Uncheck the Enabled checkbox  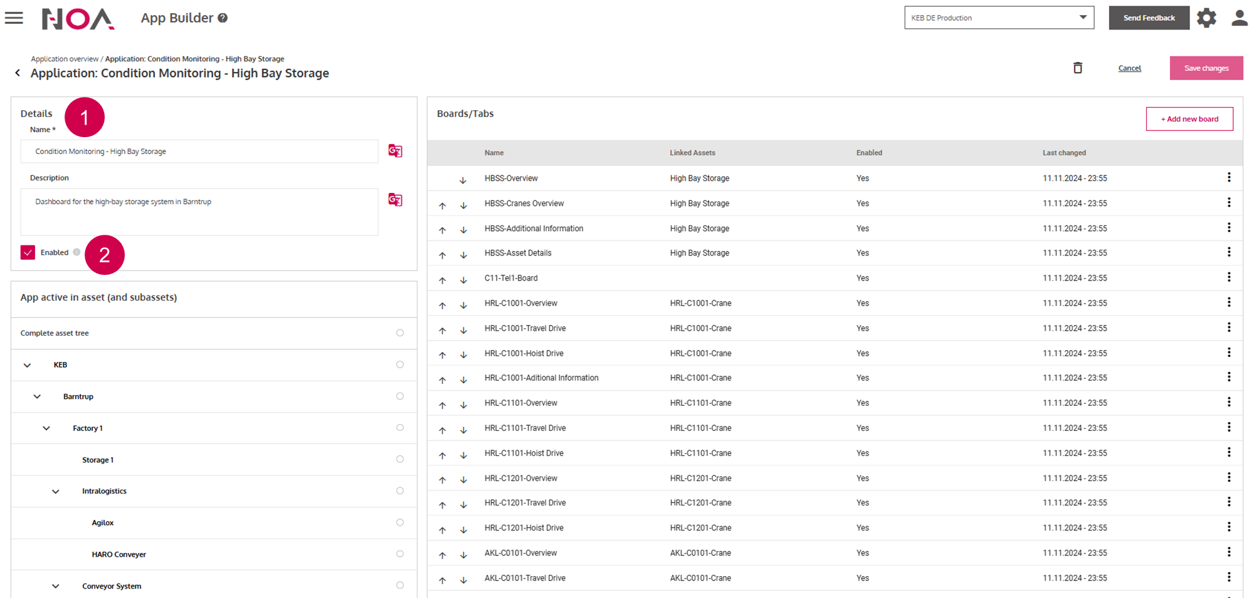(28, 252)
